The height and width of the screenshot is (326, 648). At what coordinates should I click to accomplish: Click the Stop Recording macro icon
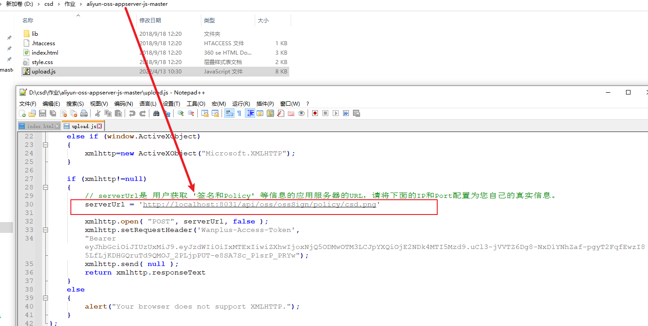click(x=325, y=113)
